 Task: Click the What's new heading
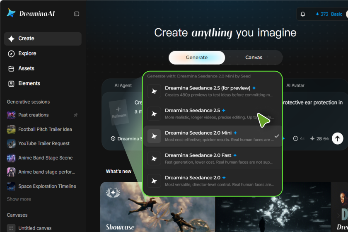[x=118, y=172]
